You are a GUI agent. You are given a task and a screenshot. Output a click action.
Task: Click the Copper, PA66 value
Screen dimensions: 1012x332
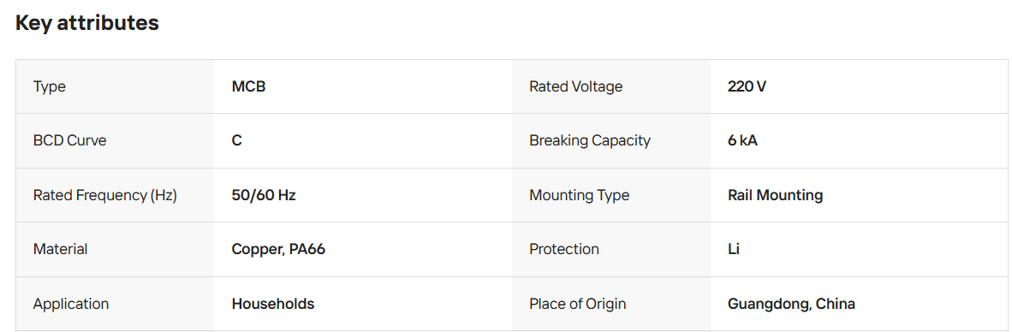[279, 250]
